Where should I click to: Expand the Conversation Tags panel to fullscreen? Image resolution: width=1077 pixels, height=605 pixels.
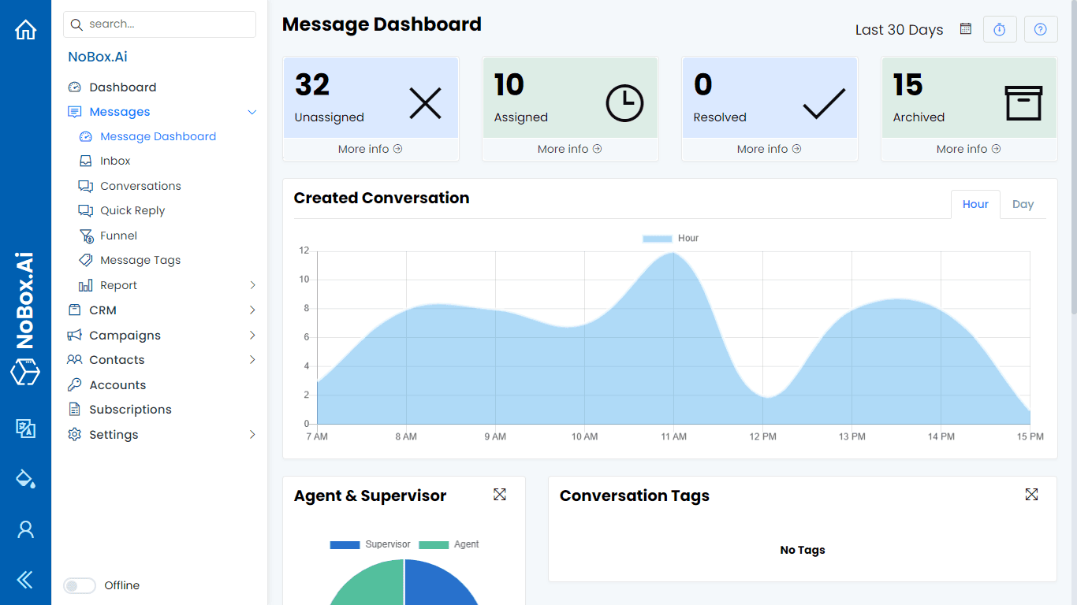pos(1032,495)
